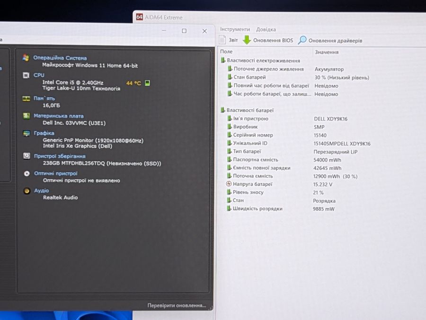Select the Стан row label in battery properties
The width and height of the screenshot is (426, 320).
click(238, 200)
